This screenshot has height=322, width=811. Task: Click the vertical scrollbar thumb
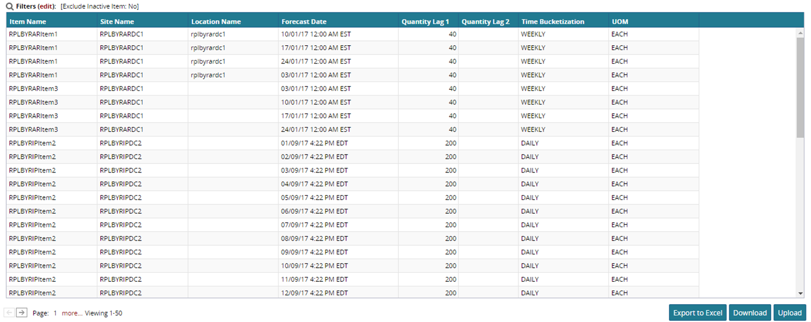pos(800,86)
